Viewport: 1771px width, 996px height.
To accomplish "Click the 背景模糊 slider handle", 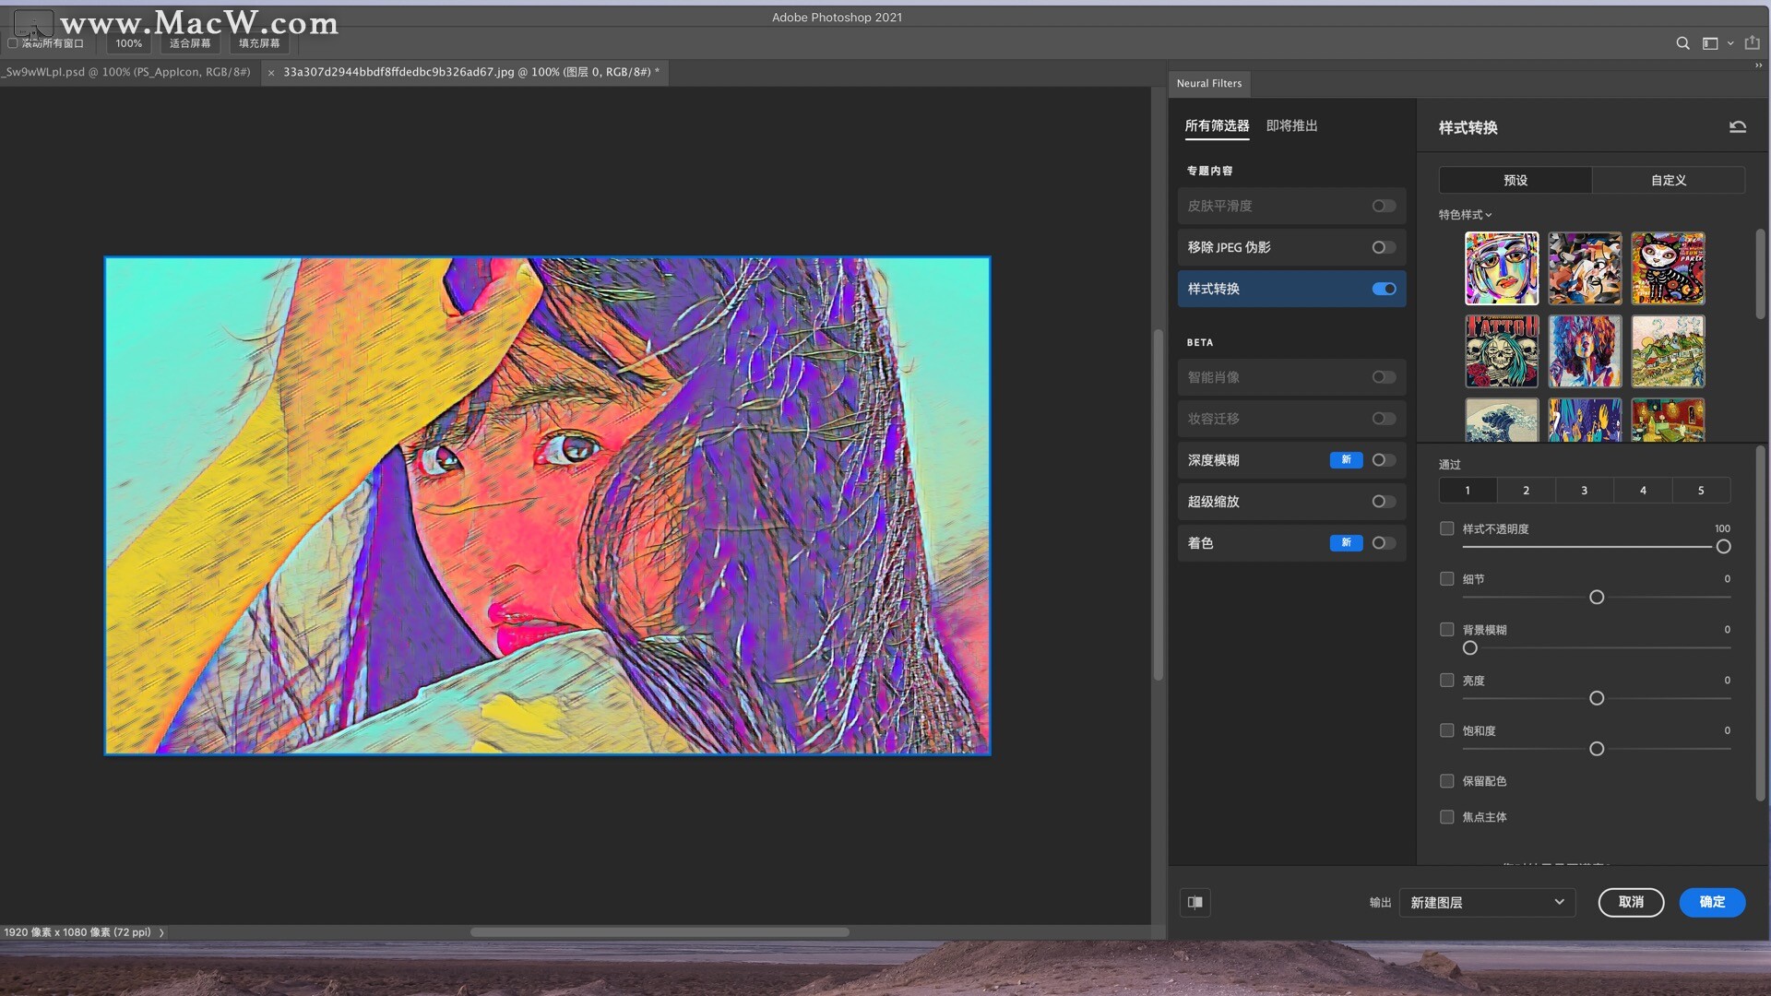I will pos(1470,648).
